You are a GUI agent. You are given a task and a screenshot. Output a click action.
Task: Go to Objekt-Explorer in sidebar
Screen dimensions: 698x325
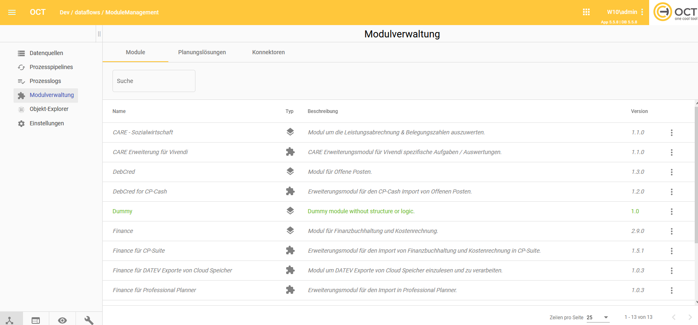[49, 109]
